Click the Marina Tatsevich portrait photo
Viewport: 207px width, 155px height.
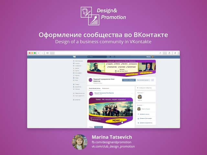point(80,142)
